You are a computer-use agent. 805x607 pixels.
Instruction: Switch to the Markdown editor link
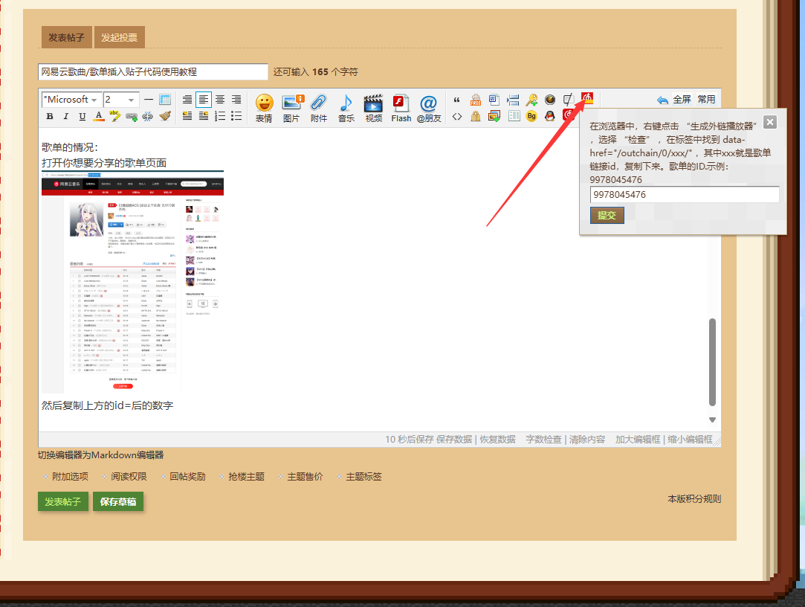(100, 455)
